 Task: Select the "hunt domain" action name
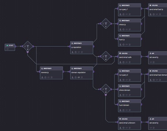point(124,105)
